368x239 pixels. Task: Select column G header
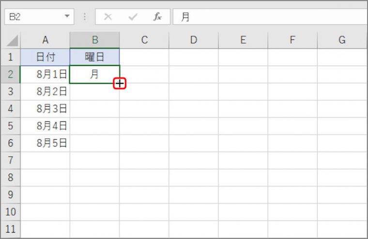tap(342, 40)
